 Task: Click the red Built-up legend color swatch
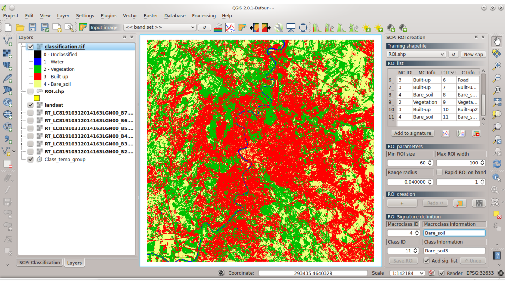[x=38, y=77]
